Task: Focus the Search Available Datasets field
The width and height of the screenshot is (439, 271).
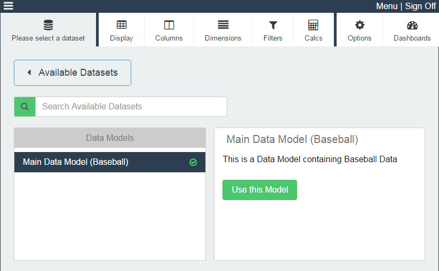Action: 131,107
